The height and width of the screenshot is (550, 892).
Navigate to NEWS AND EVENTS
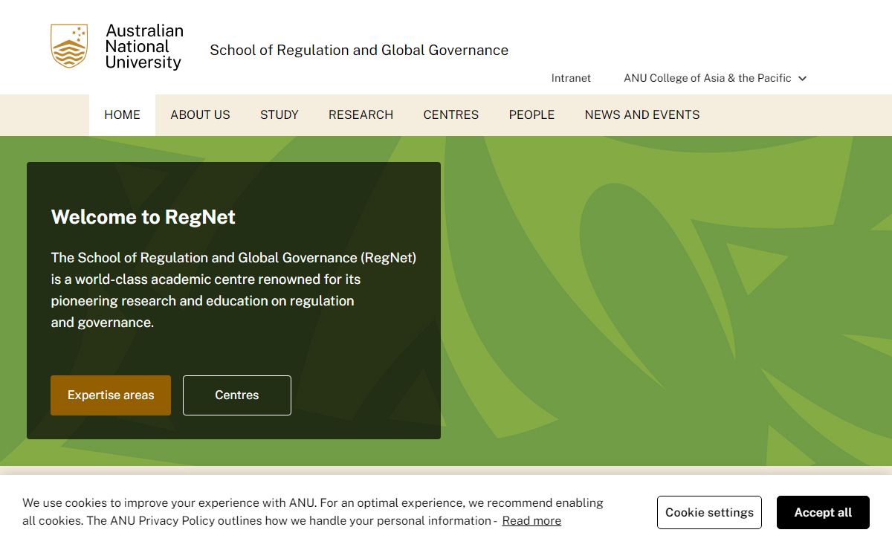pos(642,115)
